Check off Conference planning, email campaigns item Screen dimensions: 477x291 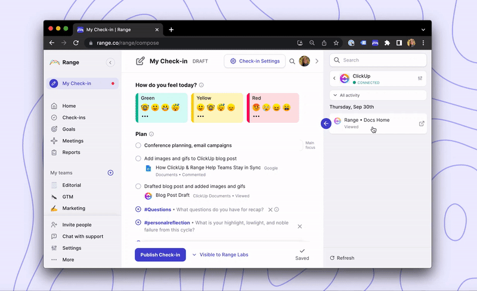click(138, 145)
